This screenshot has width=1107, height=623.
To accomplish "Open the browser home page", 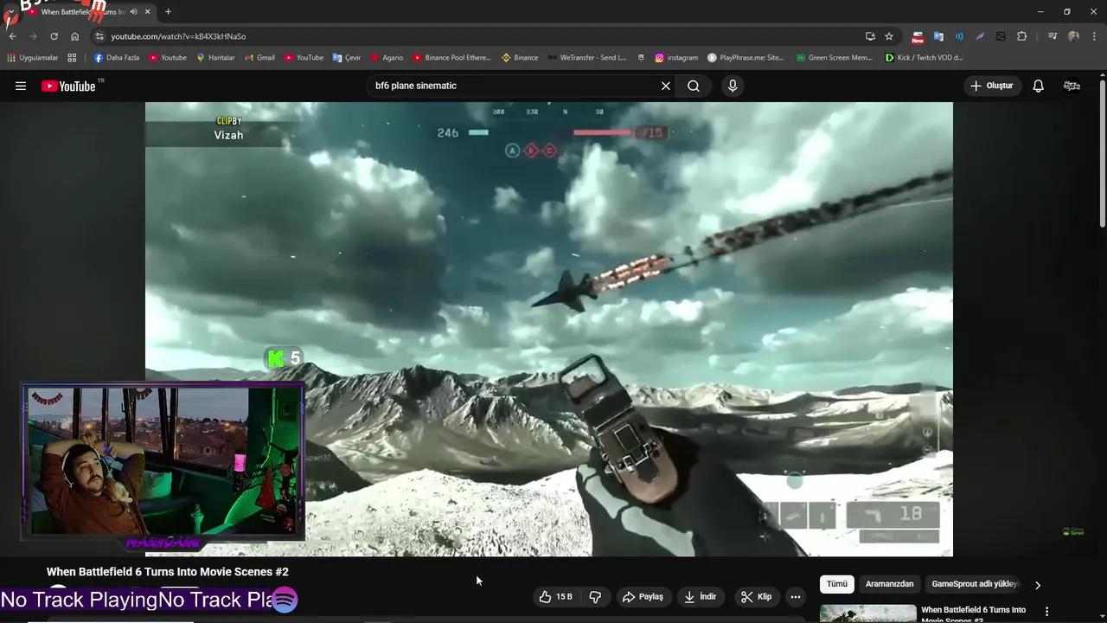I will (75, 36).
